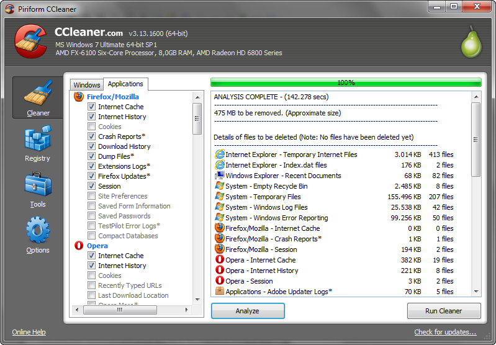Toggle Firefox Dump Files checkbox
496x345 pixels.
click(x=91, y=156)
